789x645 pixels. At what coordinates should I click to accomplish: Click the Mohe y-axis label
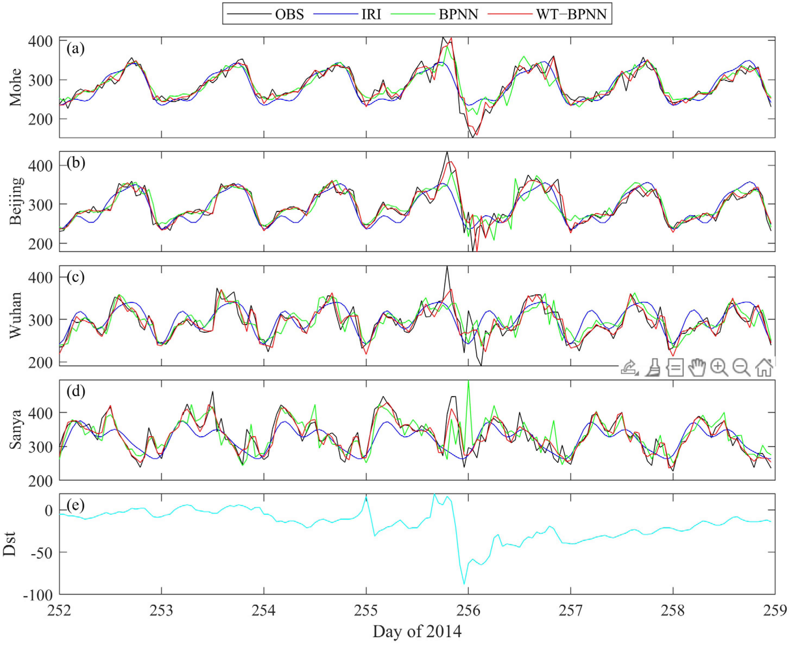(x=15, y=87)
